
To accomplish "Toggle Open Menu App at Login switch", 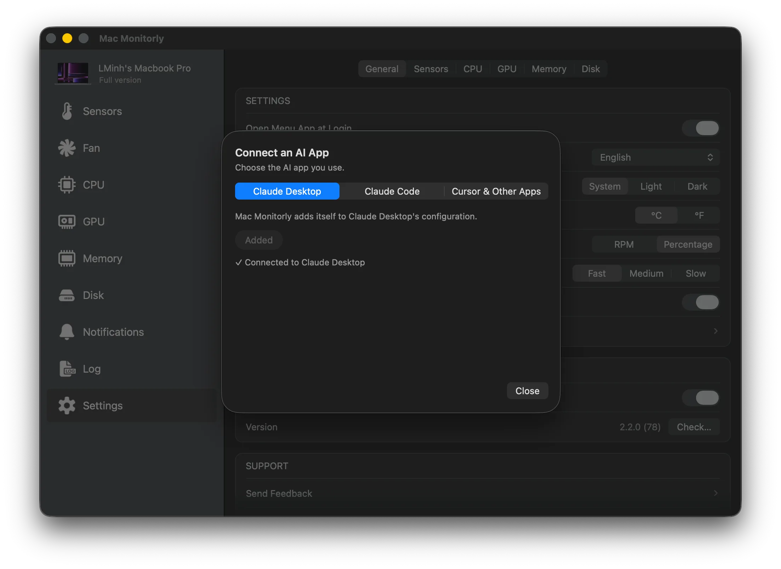I will [701, 128].
